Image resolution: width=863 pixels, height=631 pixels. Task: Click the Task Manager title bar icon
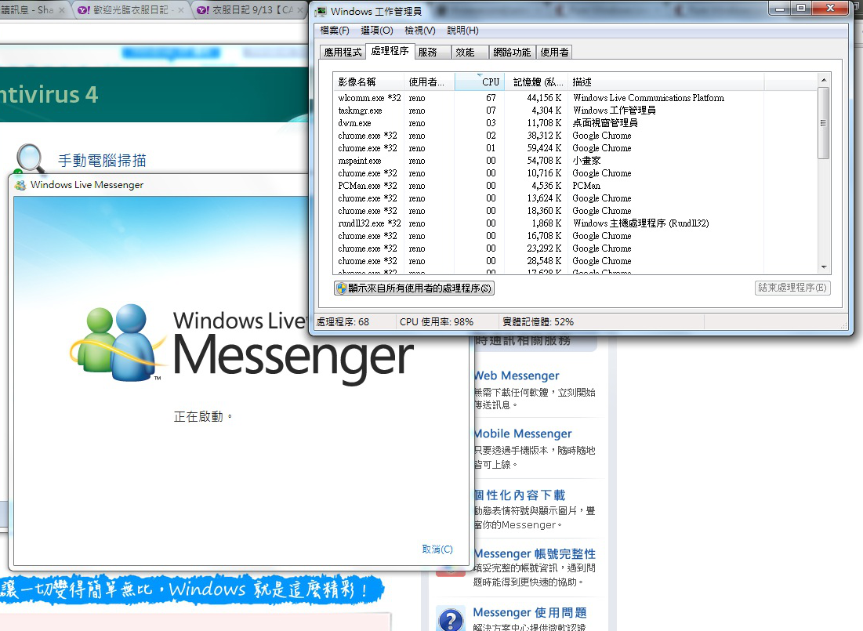321,12
